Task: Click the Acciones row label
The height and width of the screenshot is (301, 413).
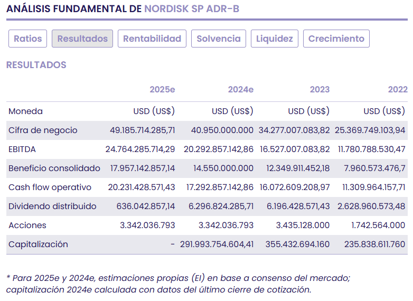Action: click(27, 225)
